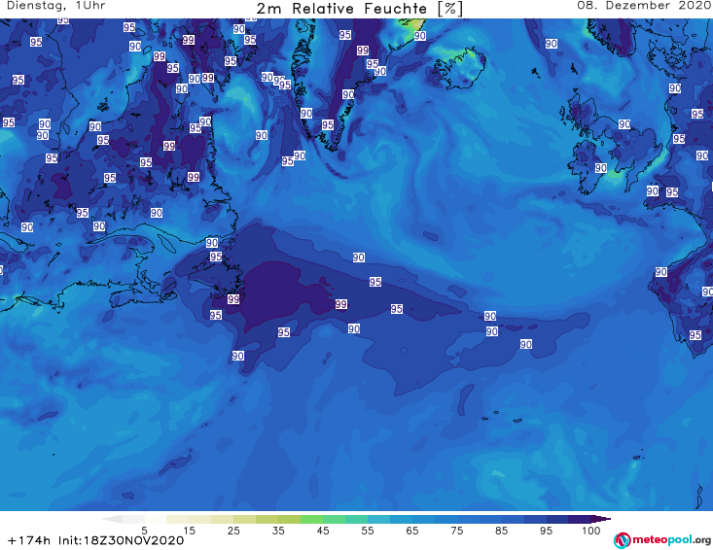Screen dimensions: 713x550
Task: Click the legend value '55'
Action: pyautogui.click(x=368, y=531)
